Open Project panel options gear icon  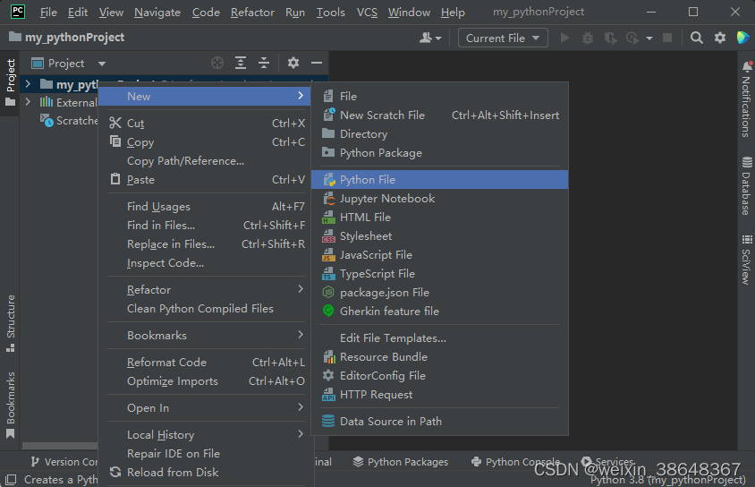pos(293,63)
